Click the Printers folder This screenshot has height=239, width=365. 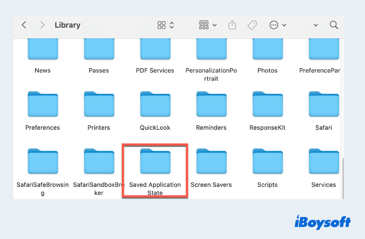99,105
